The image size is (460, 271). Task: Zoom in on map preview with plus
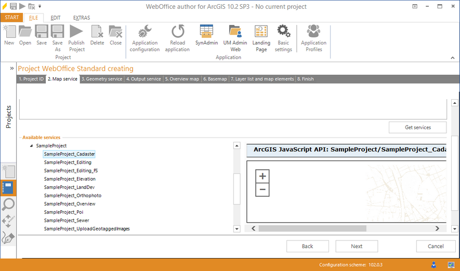click(x=262, y=176)
